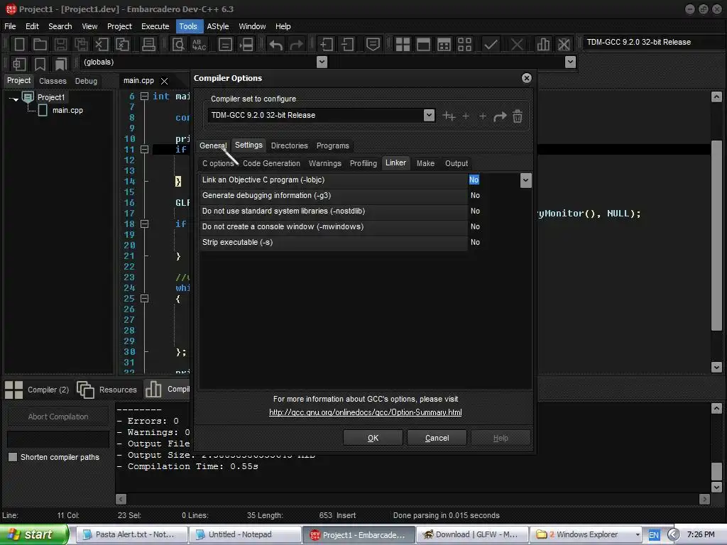Click the Indent toolbar icon
727x545 pixels.
[327, 45]
